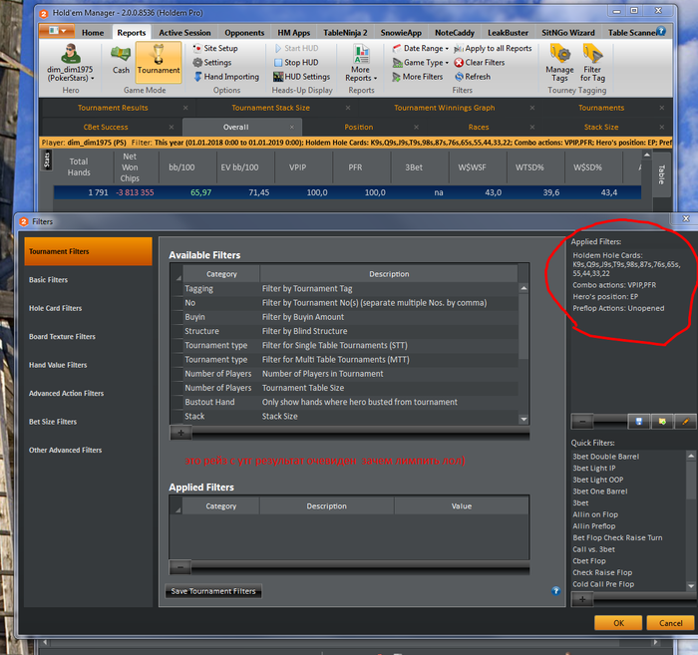Screen dimensions: 698x655
Task: Remove applied filter with minus button
Action: coord(582,421)
